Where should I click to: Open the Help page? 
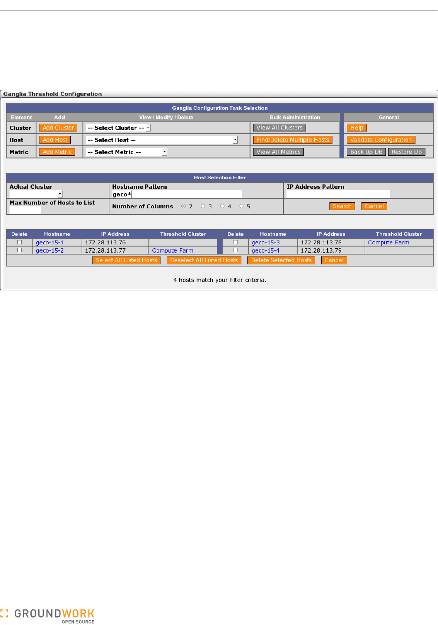point(357,128)
